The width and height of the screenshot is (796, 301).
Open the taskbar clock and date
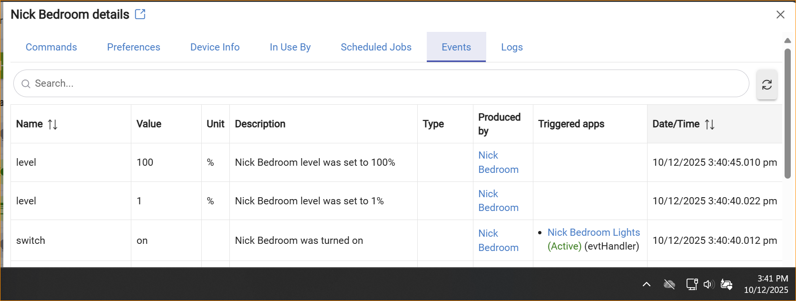(x=766, y=284)
